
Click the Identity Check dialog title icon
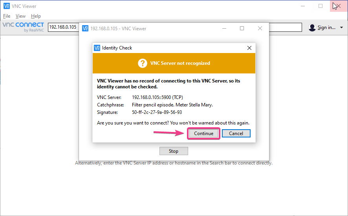click(x=97, y=48)
